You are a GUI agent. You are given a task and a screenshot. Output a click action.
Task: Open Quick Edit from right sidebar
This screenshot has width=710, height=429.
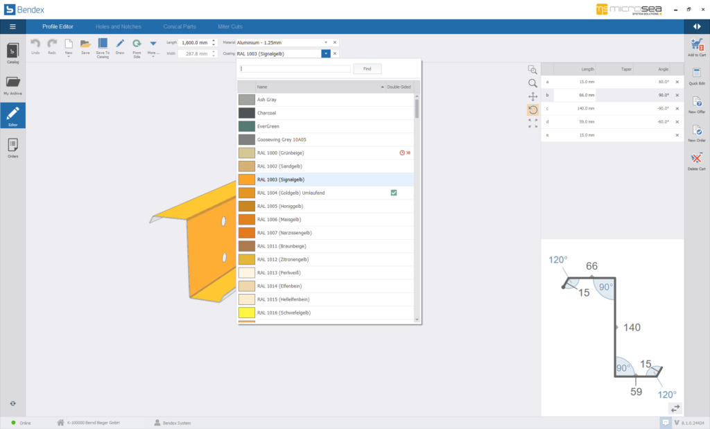click(697, 75)
